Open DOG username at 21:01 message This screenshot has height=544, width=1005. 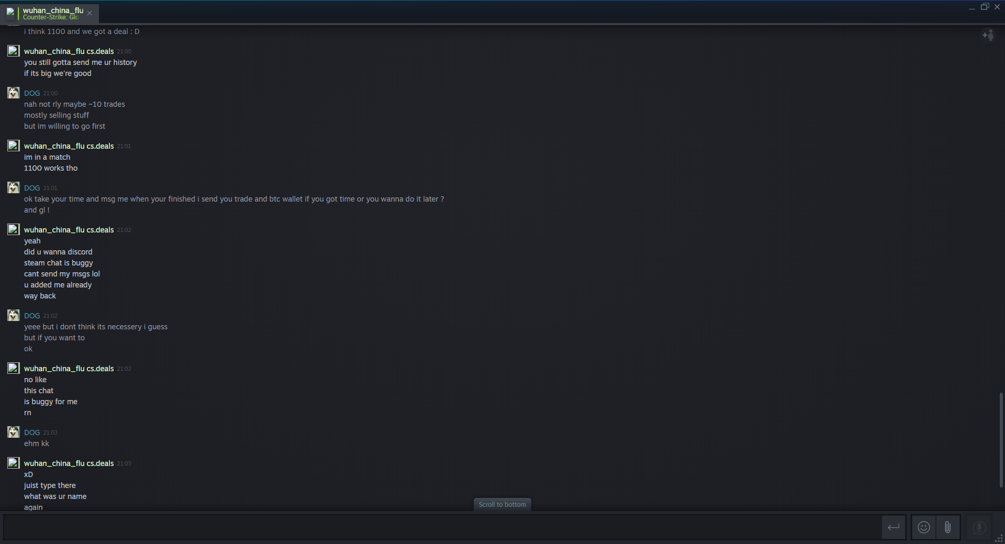click(x=32, y=188)
